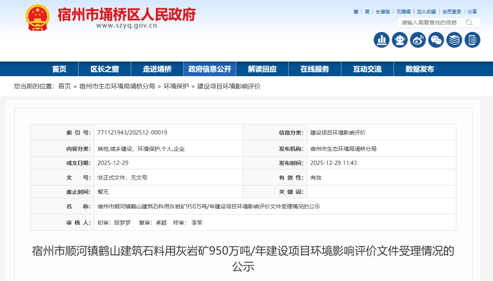Open the WeChat icon
The image size is (493, 281).
[436, 40]
